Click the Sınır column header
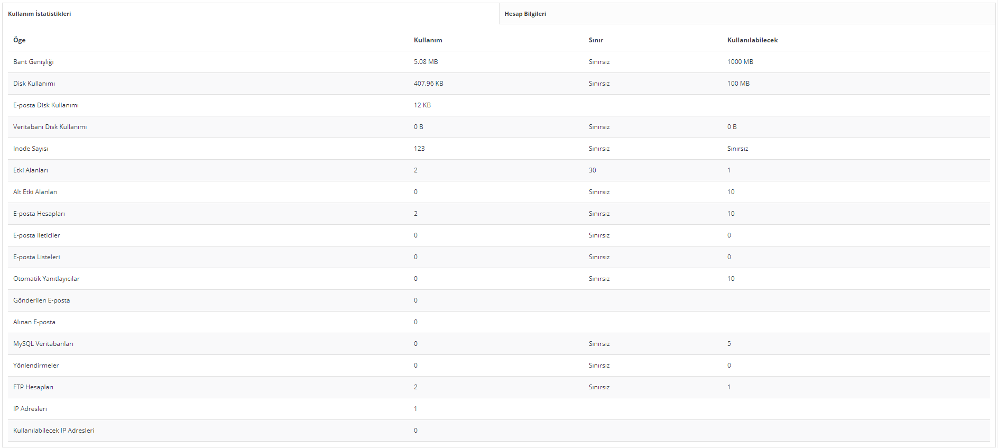998x448 pixels. tap(596, 40)
